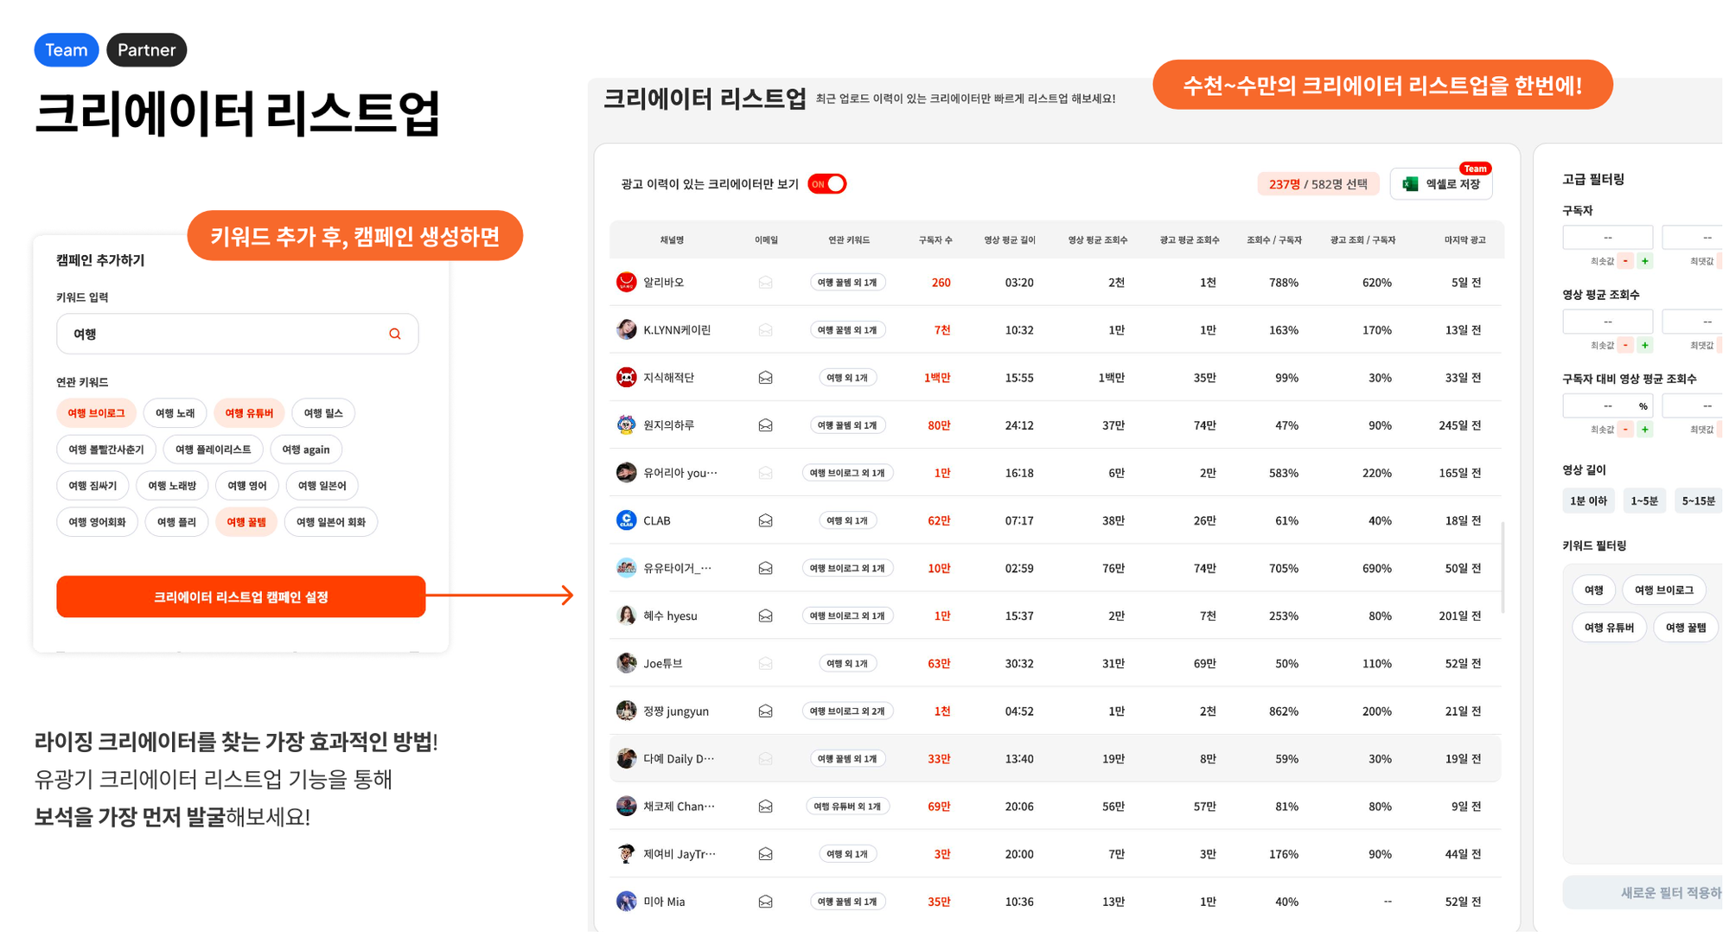Click the minus icon under 구독자 minimum filter

tap(1627, 260)
